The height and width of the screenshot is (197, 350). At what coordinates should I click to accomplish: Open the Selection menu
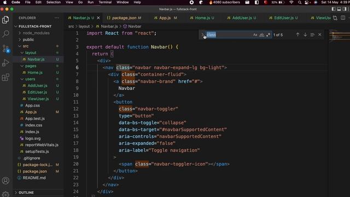(x=54, y=2)
